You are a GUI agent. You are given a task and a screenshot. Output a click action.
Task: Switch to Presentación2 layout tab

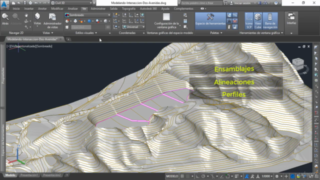(x=52, y=175)
